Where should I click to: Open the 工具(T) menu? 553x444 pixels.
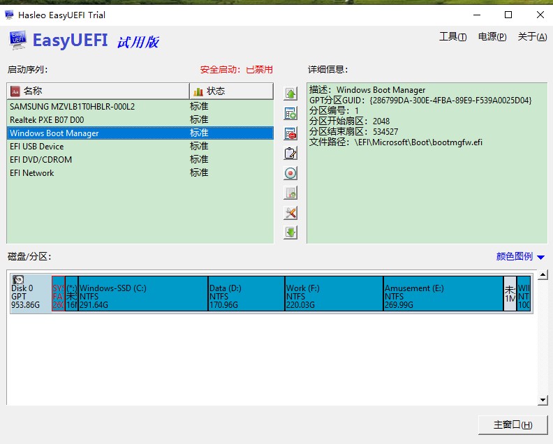(453, 37)
